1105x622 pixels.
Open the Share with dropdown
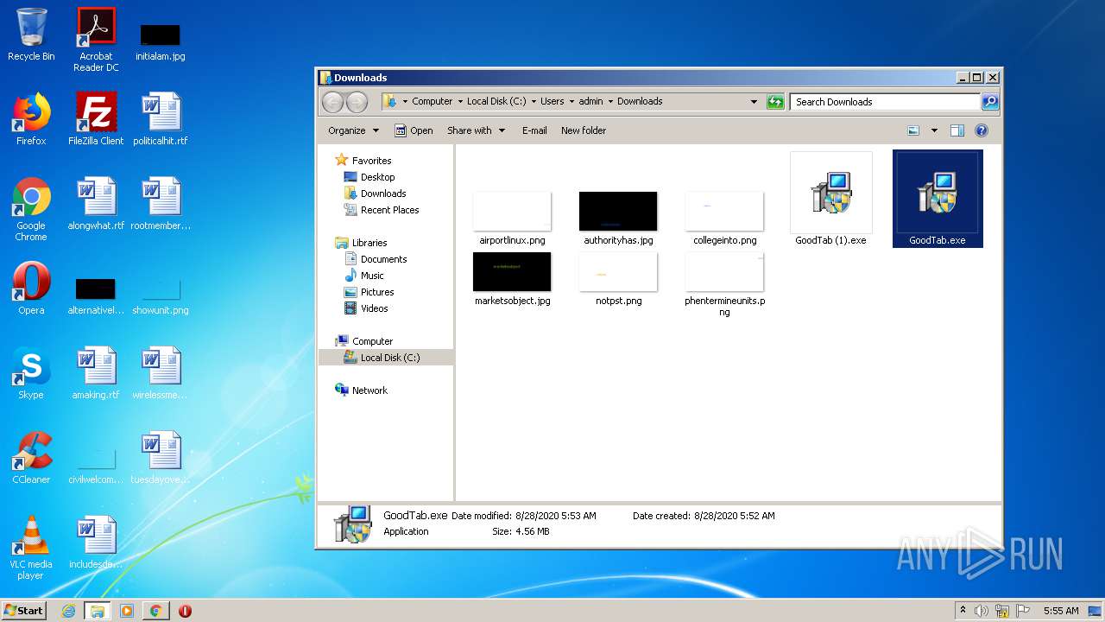[476, 130]
